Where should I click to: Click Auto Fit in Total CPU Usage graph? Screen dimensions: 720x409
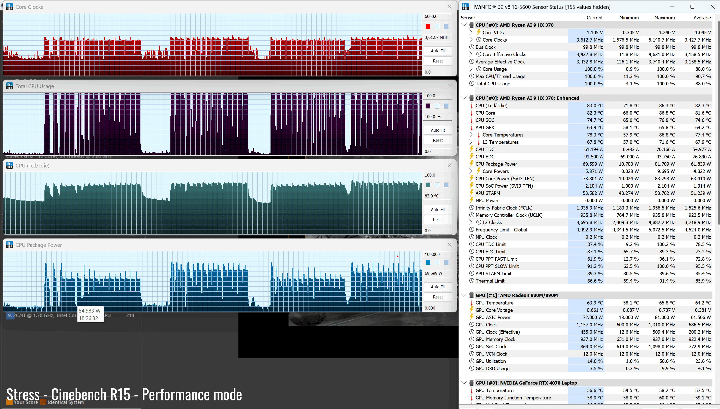coord(438,130)
